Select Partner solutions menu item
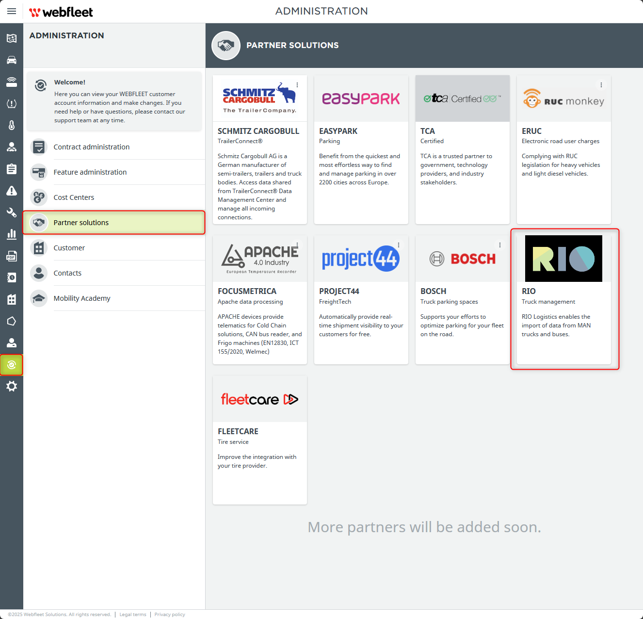 pos(114,223)
